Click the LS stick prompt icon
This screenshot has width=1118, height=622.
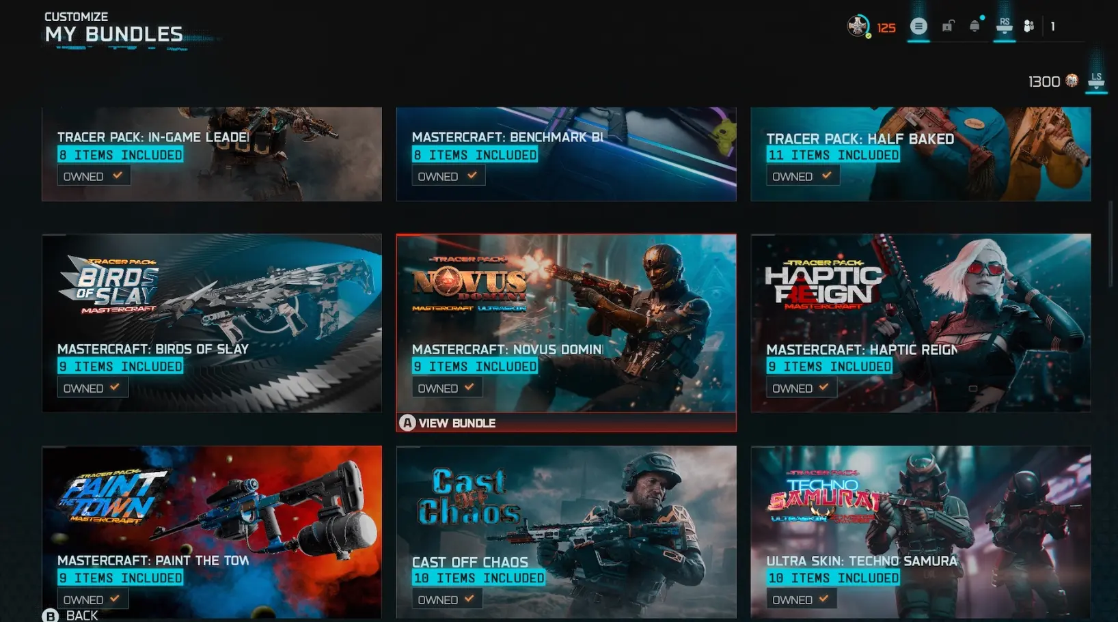click(1096, 80)
